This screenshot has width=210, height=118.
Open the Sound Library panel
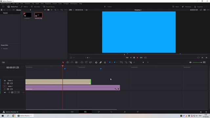coord(49,7)
